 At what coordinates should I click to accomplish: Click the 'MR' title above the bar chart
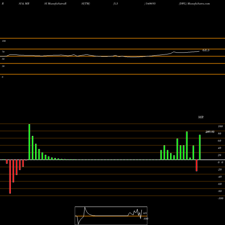[201, 117]
